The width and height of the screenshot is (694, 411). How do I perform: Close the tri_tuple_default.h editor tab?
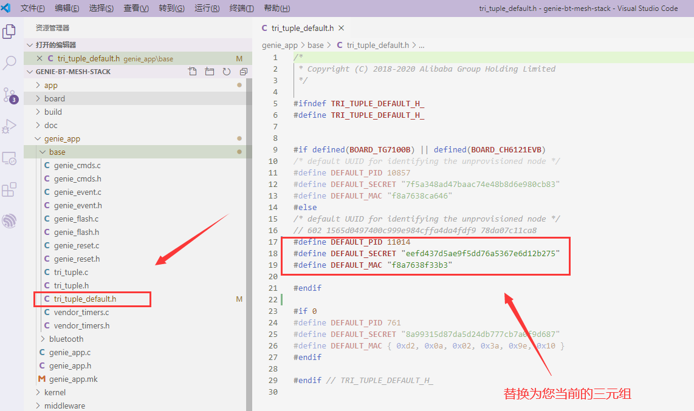click(342, 28)
